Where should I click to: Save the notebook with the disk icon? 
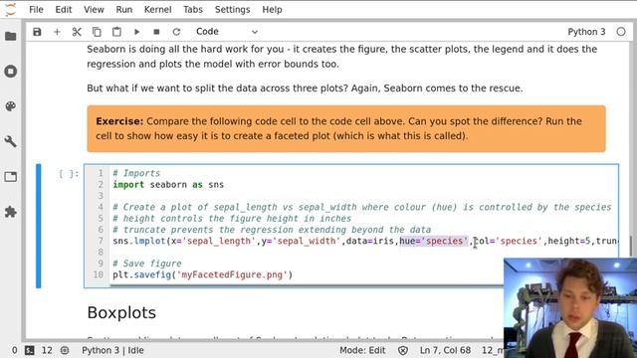coord(37,32)
